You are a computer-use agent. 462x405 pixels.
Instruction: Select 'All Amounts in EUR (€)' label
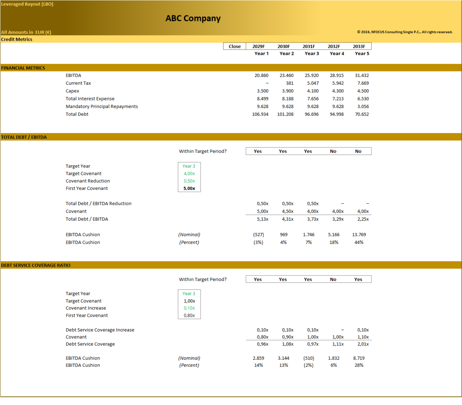click(26, 32)
